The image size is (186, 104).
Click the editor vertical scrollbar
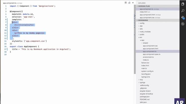coord(135,40)
